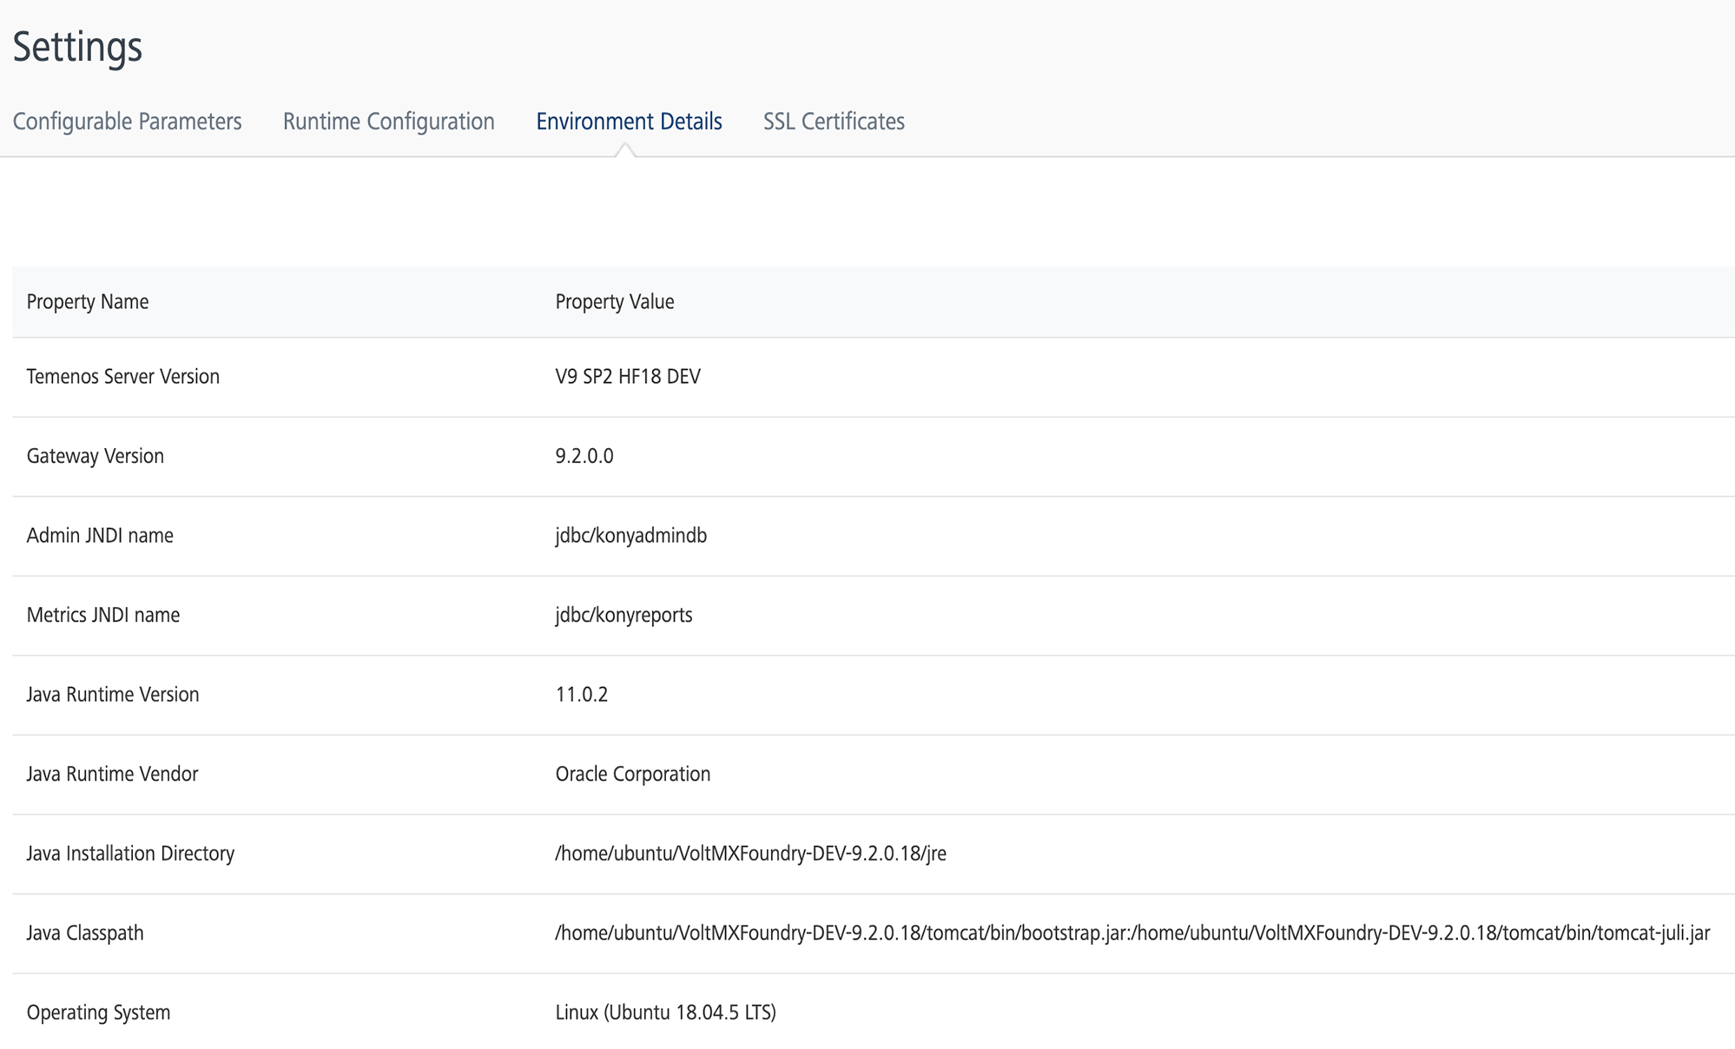The height and width of the screenshot is (1049, 1735).
Task: Click the Property Name column header
Action: (88, 301)
